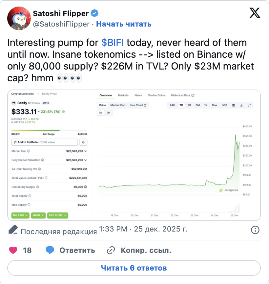Viewport: 269px width, 284px height.
Task: Switch chart view to Market Cap
Action: (118, 105)
